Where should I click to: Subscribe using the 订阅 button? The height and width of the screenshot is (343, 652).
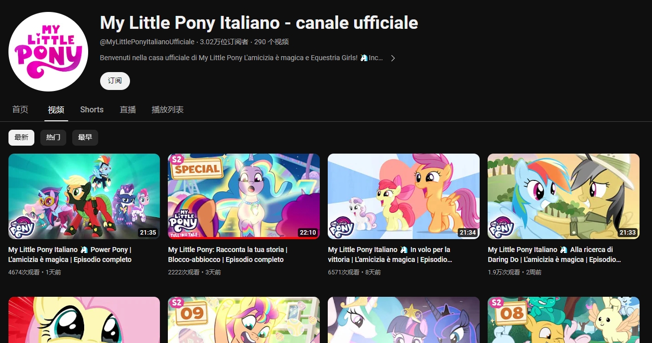point(115,81)
